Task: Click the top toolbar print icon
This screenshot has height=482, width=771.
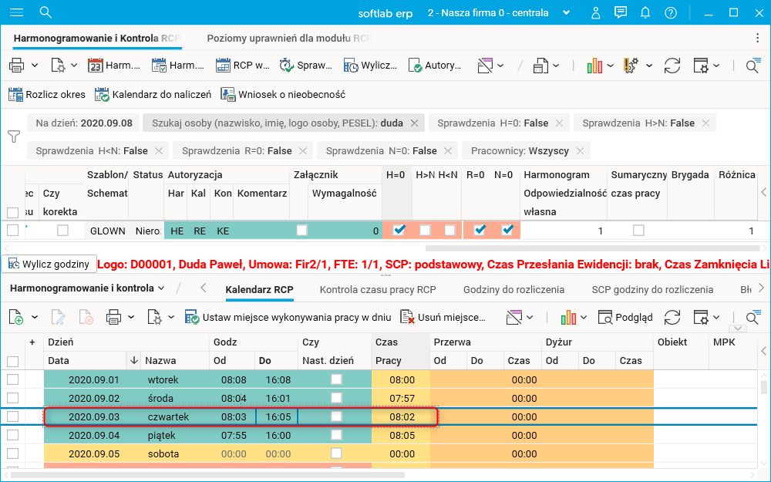Action: (17, 66)
